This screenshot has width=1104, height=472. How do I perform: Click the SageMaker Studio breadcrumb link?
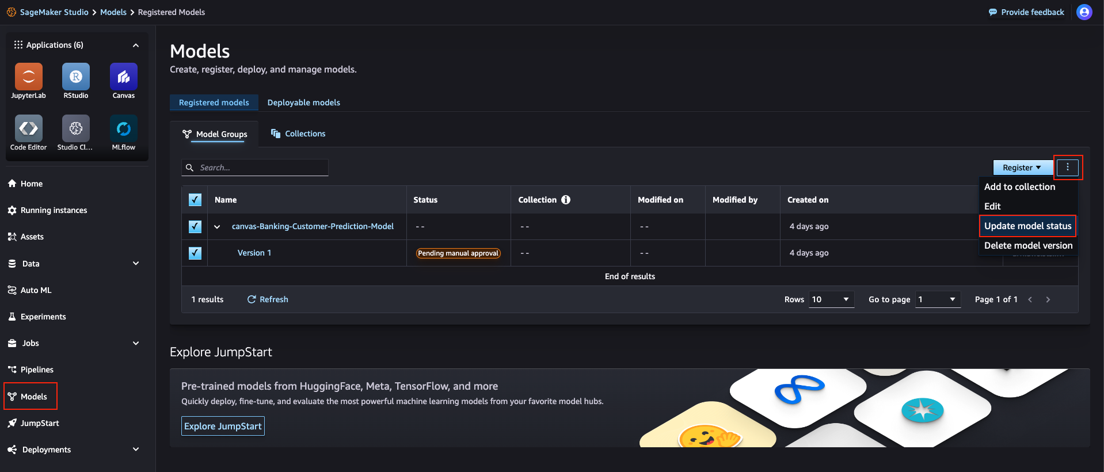tap(54, 12)
